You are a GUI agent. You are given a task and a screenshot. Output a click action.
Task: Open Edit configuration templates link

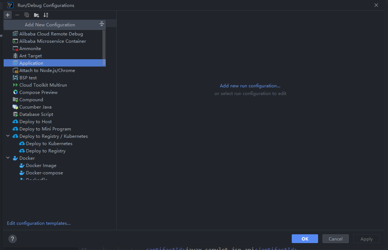39,223
